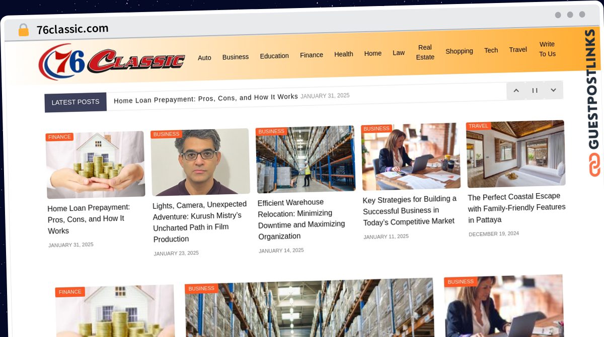Click the FINANCE tag on coins thumbnail

[x=59, y=137]
